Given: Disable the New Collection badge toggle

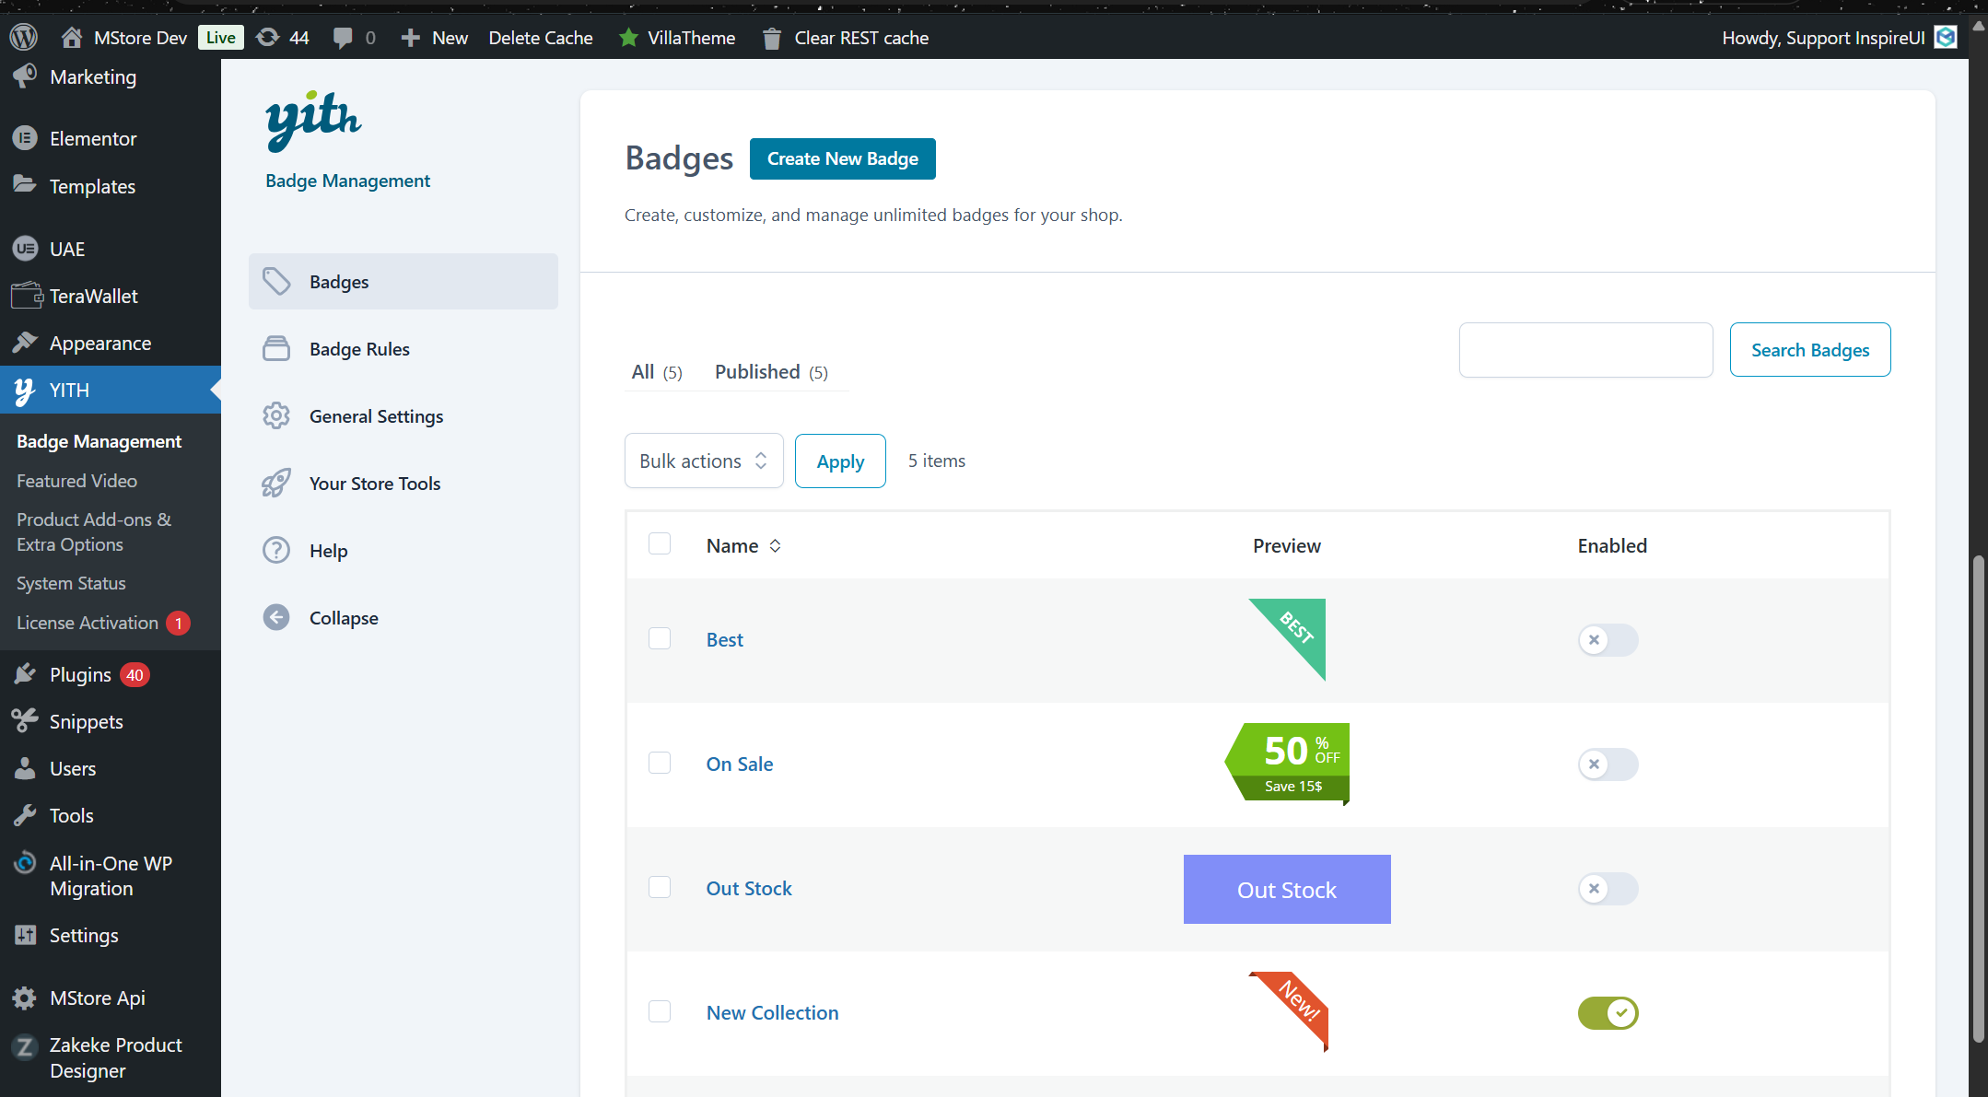Looking at the screenshot, I should (x=1608, y=1012).
